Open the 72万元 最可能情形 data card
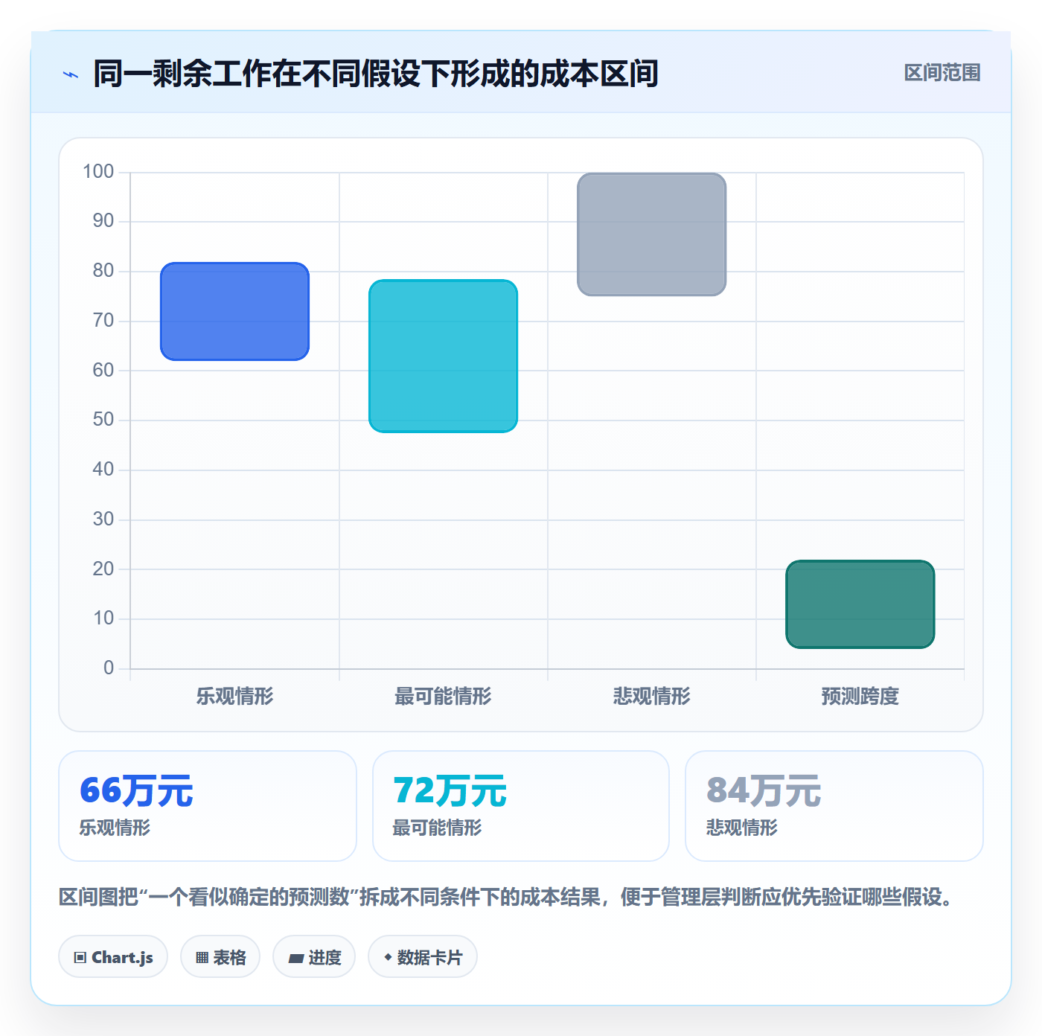Viewport: 1042px width, 1036px height. 521,806
